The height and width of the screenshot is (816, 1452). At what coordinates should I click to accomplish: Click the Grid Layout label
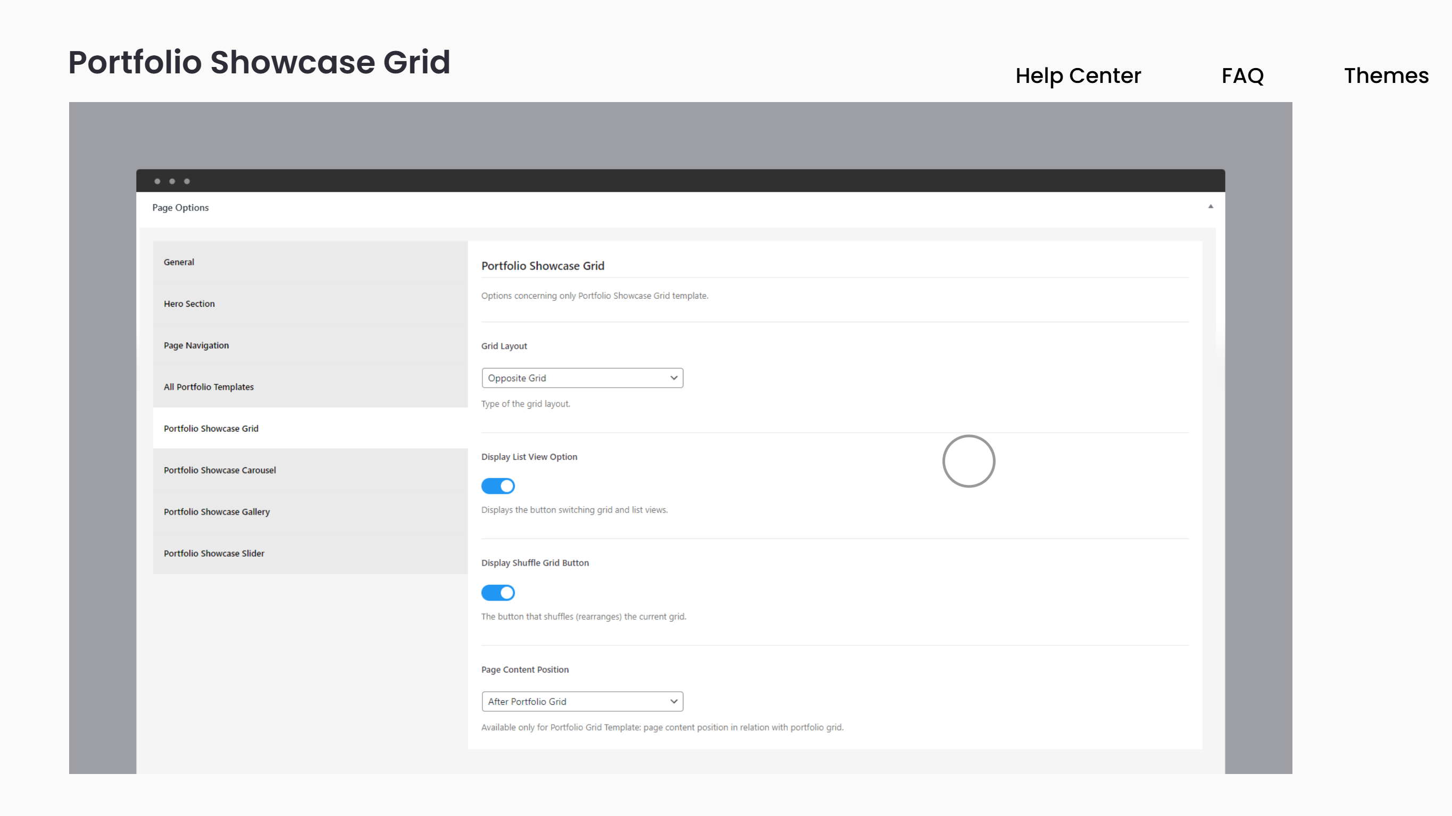coord(504,346)
